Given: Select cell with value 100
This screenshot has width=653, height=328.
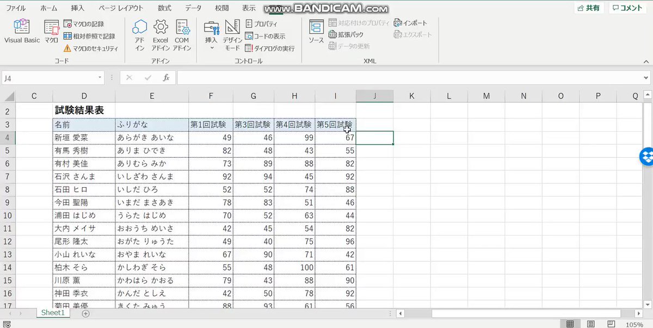Looking at the screenshot, I should click(294, 268).
